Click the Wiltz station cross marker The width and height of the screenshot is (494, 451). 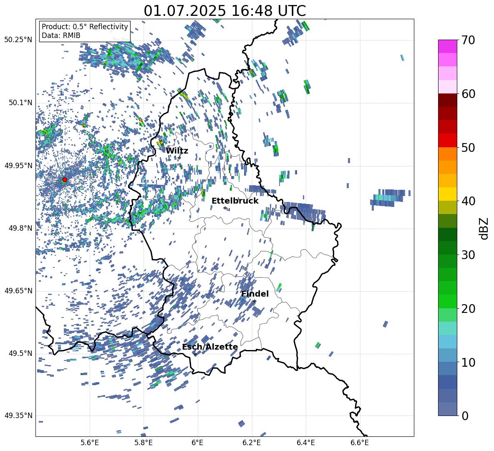point(179,158)
